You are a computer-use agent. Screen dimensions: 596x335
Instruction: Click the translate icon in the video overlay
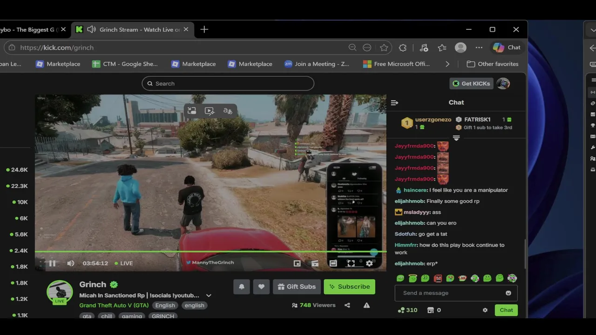(228, 111)
